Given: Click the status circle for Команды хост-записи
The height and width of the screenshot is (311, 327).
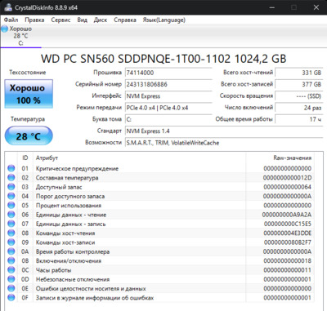Looking at the screenshot, I should click(x=11, y=242).
